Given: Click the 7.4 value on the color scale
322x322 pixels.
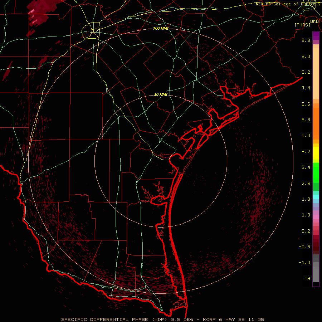Looking at the screenshot, I should point(306,88).
